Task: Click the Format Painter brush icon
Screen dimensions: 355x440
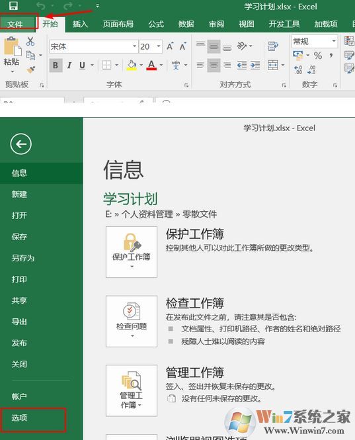Action: coord(31,69)
